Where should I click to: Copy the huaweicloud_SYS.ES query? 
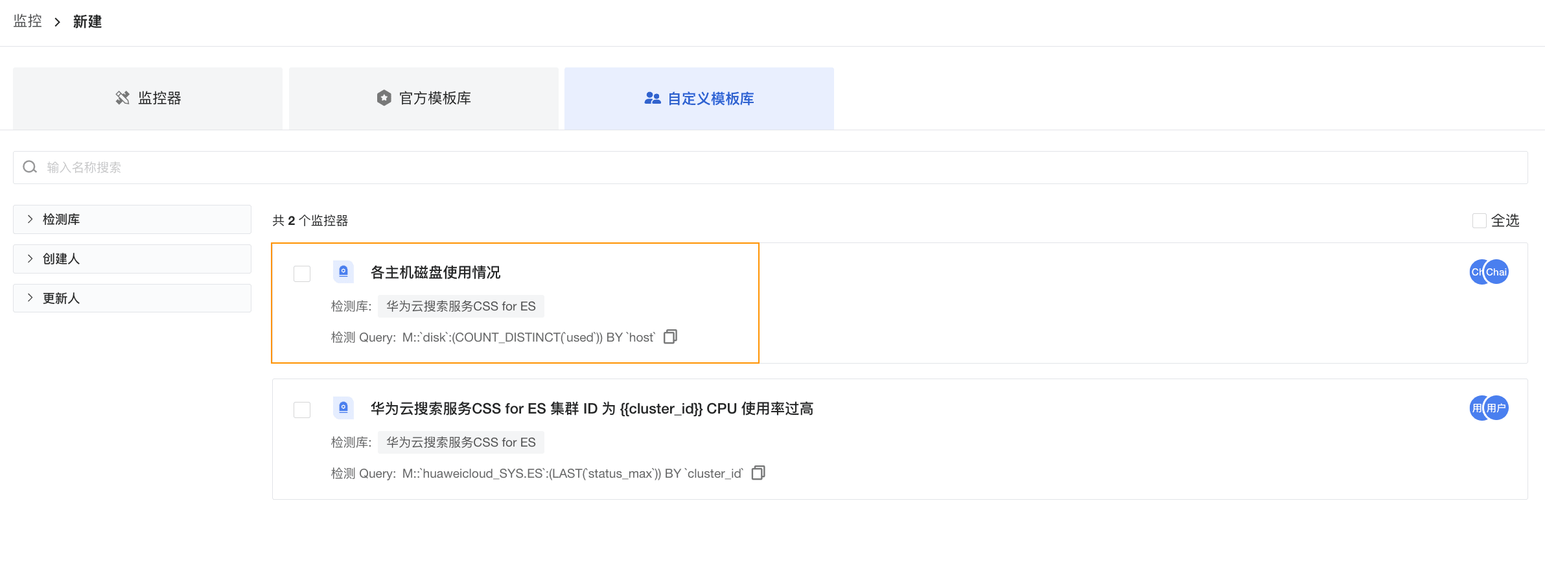pos(758,473)
